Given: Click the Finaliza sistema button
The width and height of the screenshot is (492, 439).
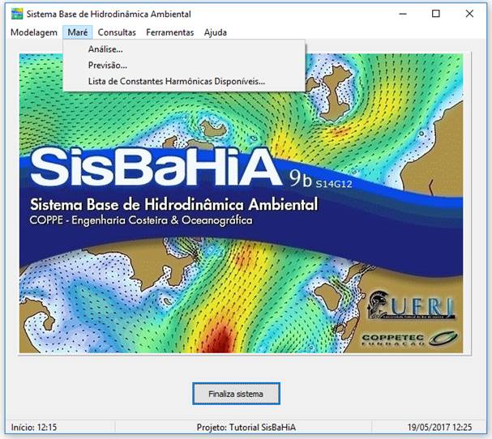Looking at the screenshot, I should pyautogui.click(x=236, y=394).
